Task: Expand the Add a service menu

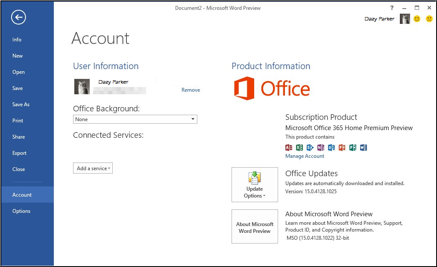Action: click(93, 168)
